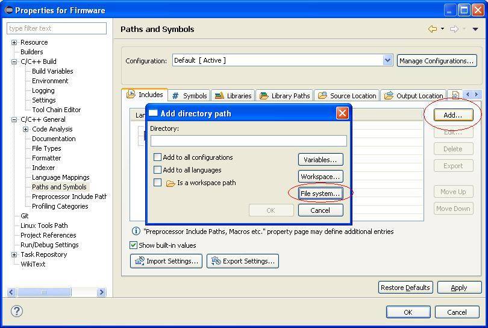Screen dimensions: 488x328
Task: Click the type filter text box
Action: pyautogui.click(x=57, y=28)
